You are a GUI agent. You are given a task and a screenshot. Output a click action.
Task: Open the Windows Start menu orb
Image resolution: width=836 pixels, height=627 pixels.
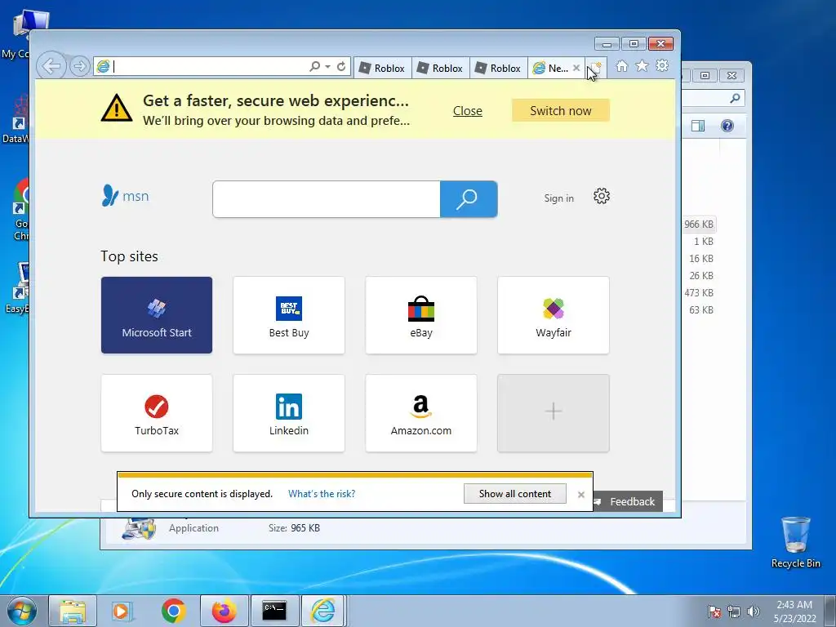pos(20,611)
